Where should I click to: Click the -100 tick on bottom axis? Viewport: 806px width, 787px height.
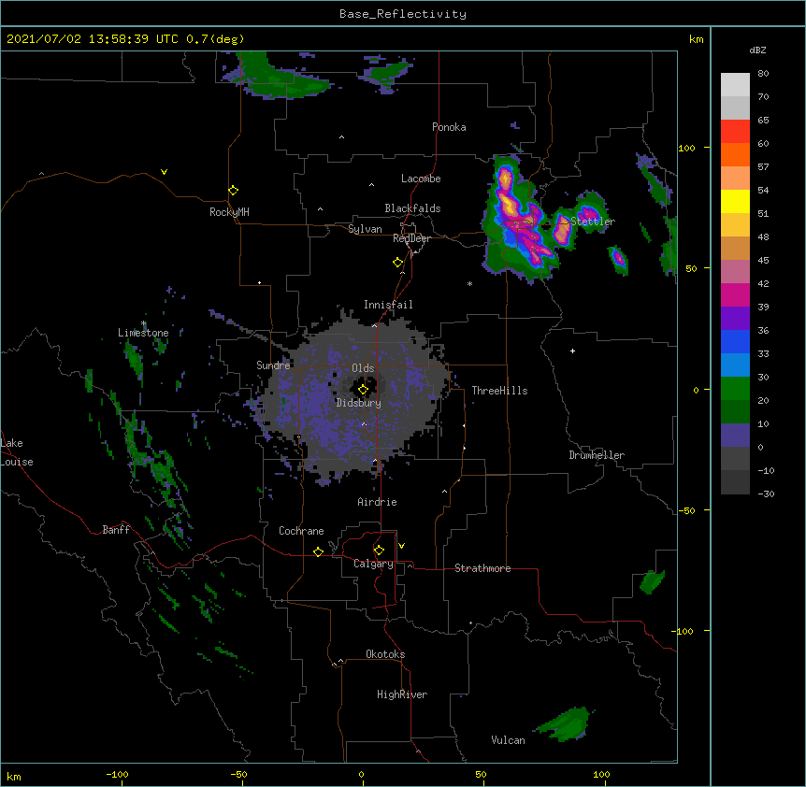coord(117,774)
